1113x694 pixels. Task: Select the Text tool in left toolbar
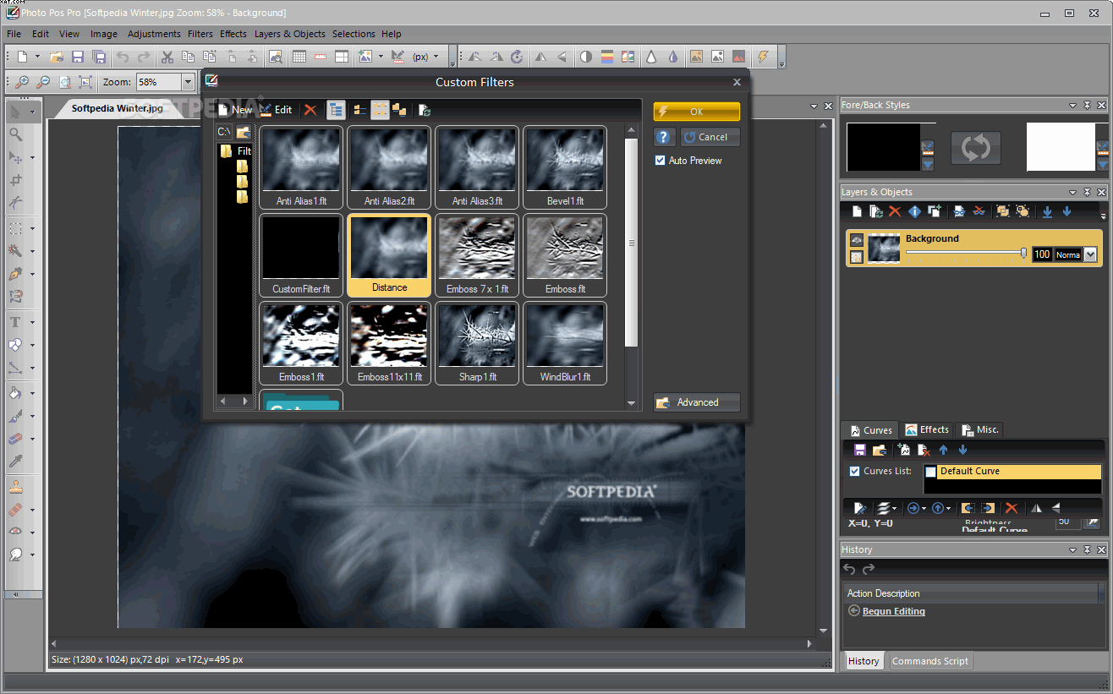tap(15, 322)
